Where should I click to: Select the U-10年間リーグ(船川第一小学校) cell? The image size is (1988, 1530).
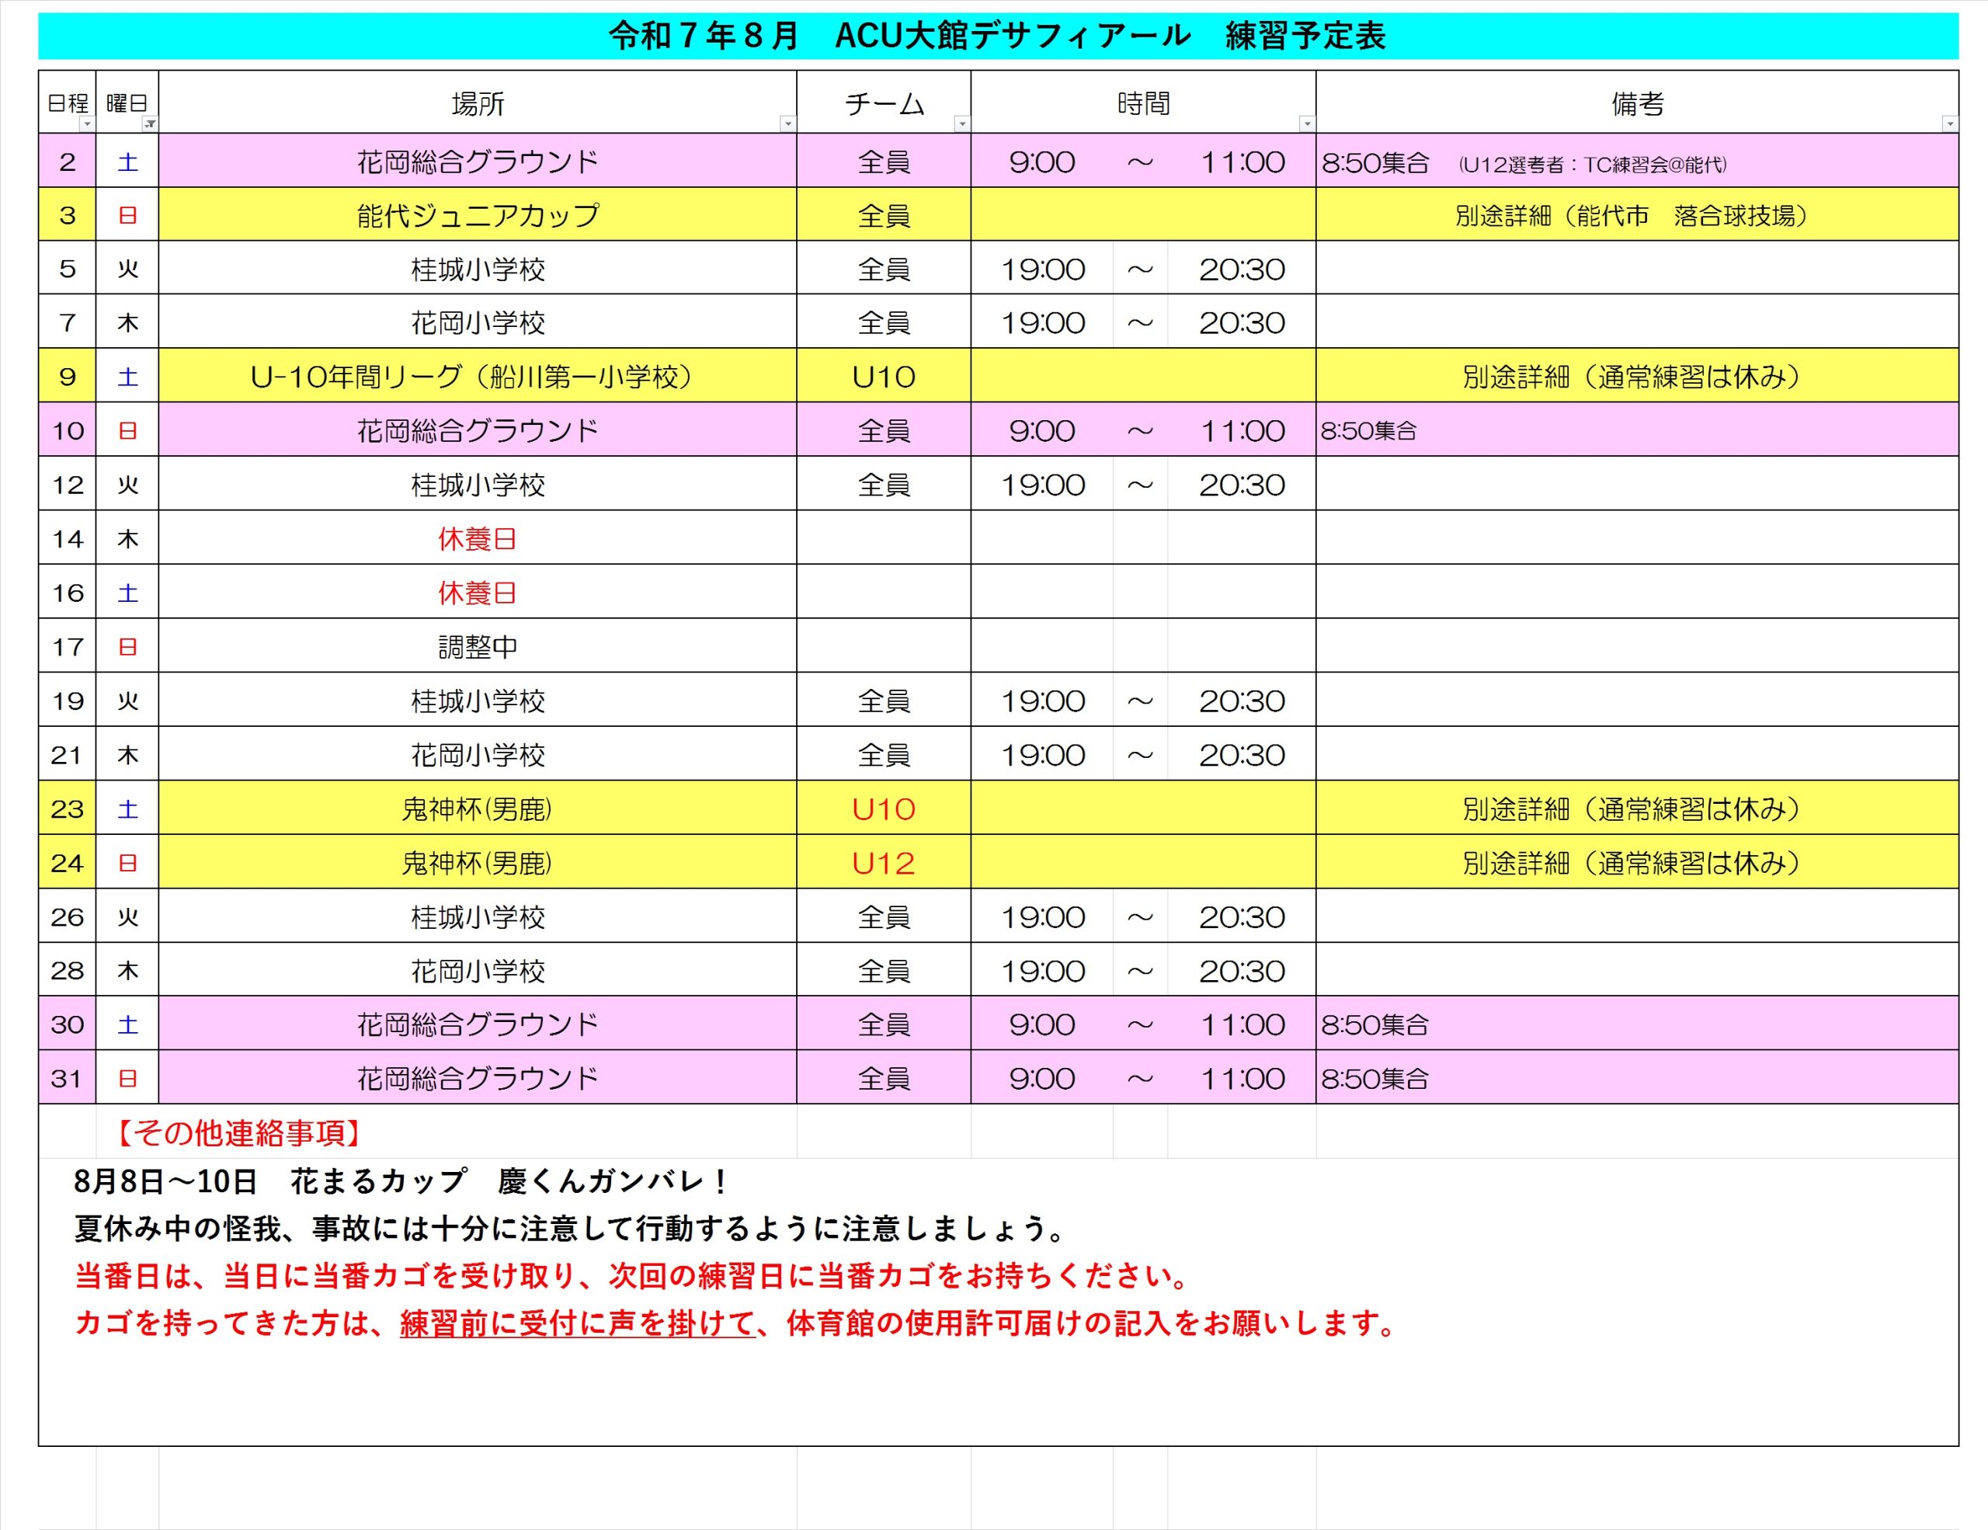(x=478, y=376)
